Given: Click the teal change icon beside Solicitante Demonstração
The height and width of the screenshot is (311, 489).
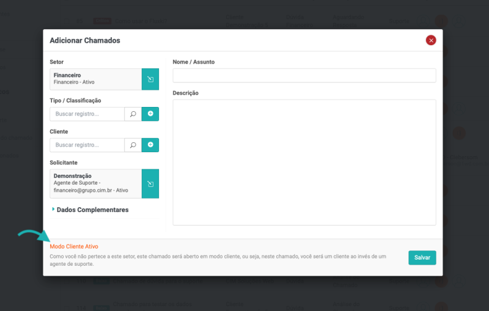Looking at the screenshot, I should (x=150, y=183).
